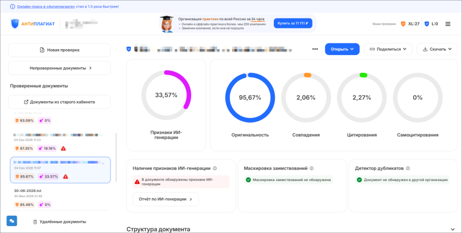This screenshot has height=233, width=462.
Task: Click the Проверенные документы heading
Action: pyautogui.click(x=39, y=86)
